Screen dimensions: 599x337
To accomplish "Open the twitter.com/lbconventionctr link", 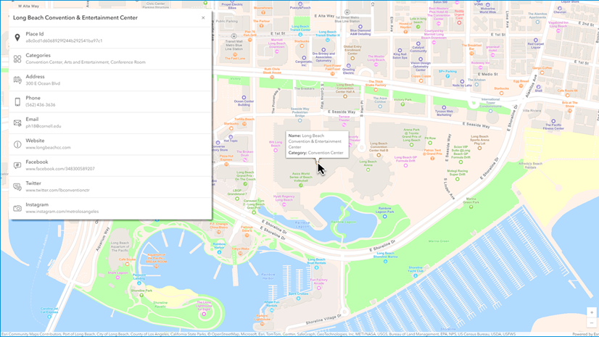I will tap(57, 190).
